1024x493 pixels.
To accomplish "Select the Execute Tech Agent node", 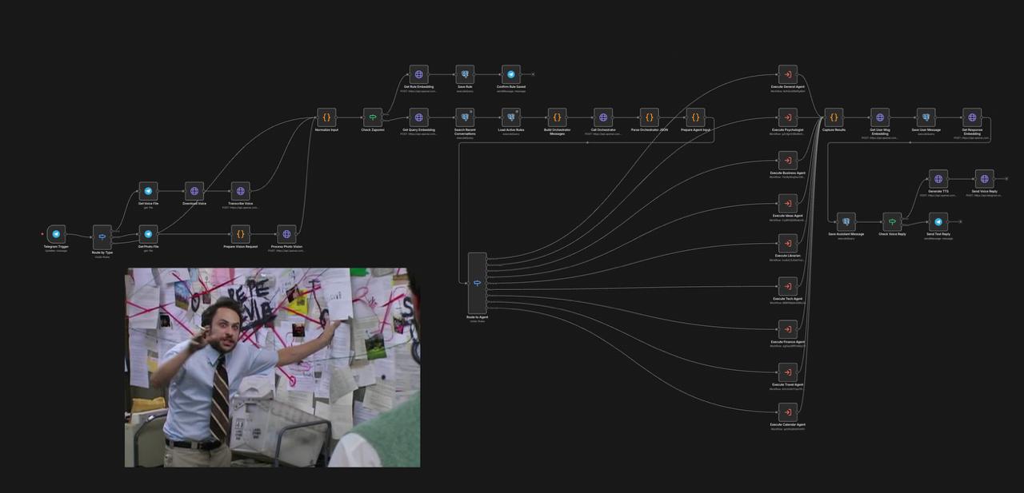I will point(788,287).
